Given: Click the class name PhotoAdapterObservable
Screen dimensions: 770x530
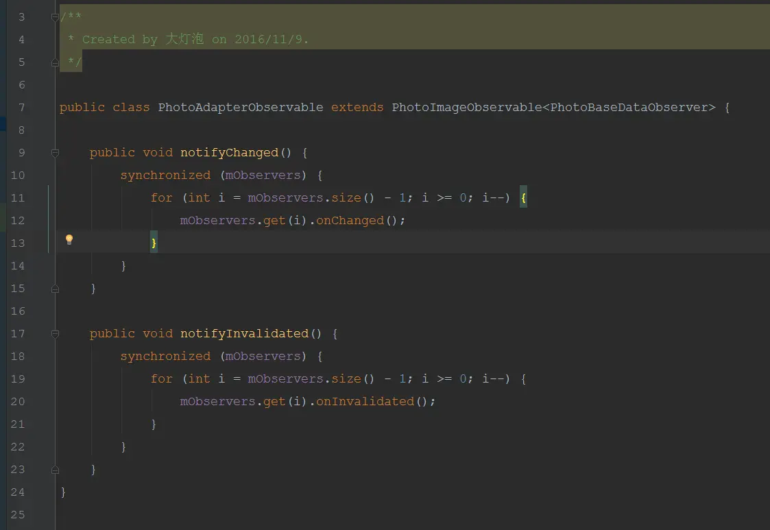Looking at the screenshot, I should (241, 107).
